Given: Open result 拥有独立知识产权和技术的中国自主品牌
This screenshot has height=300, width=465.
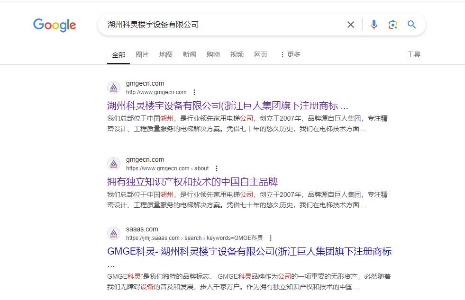Looking at the screenshot, I should coord(192,182).
